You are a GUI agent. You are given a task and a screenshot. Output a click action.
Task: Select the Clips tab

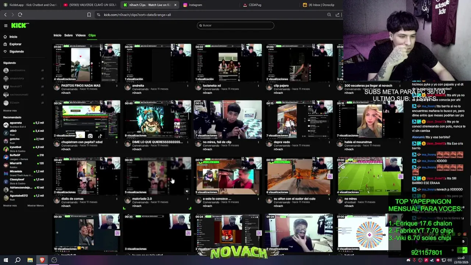[92, 35]
